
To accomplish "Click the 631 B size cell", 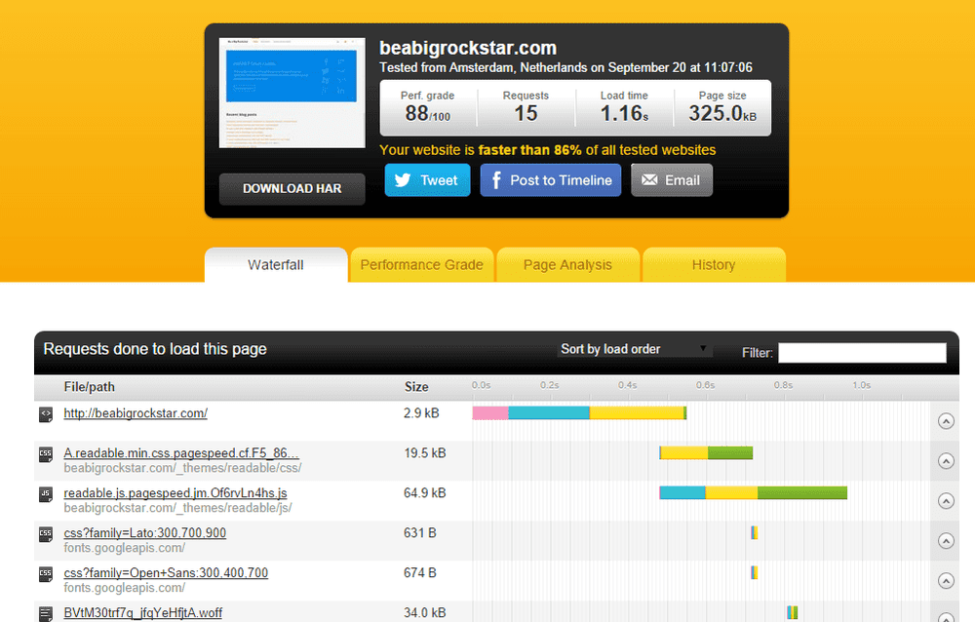I will pyautogui.click(x=420, y=532).
